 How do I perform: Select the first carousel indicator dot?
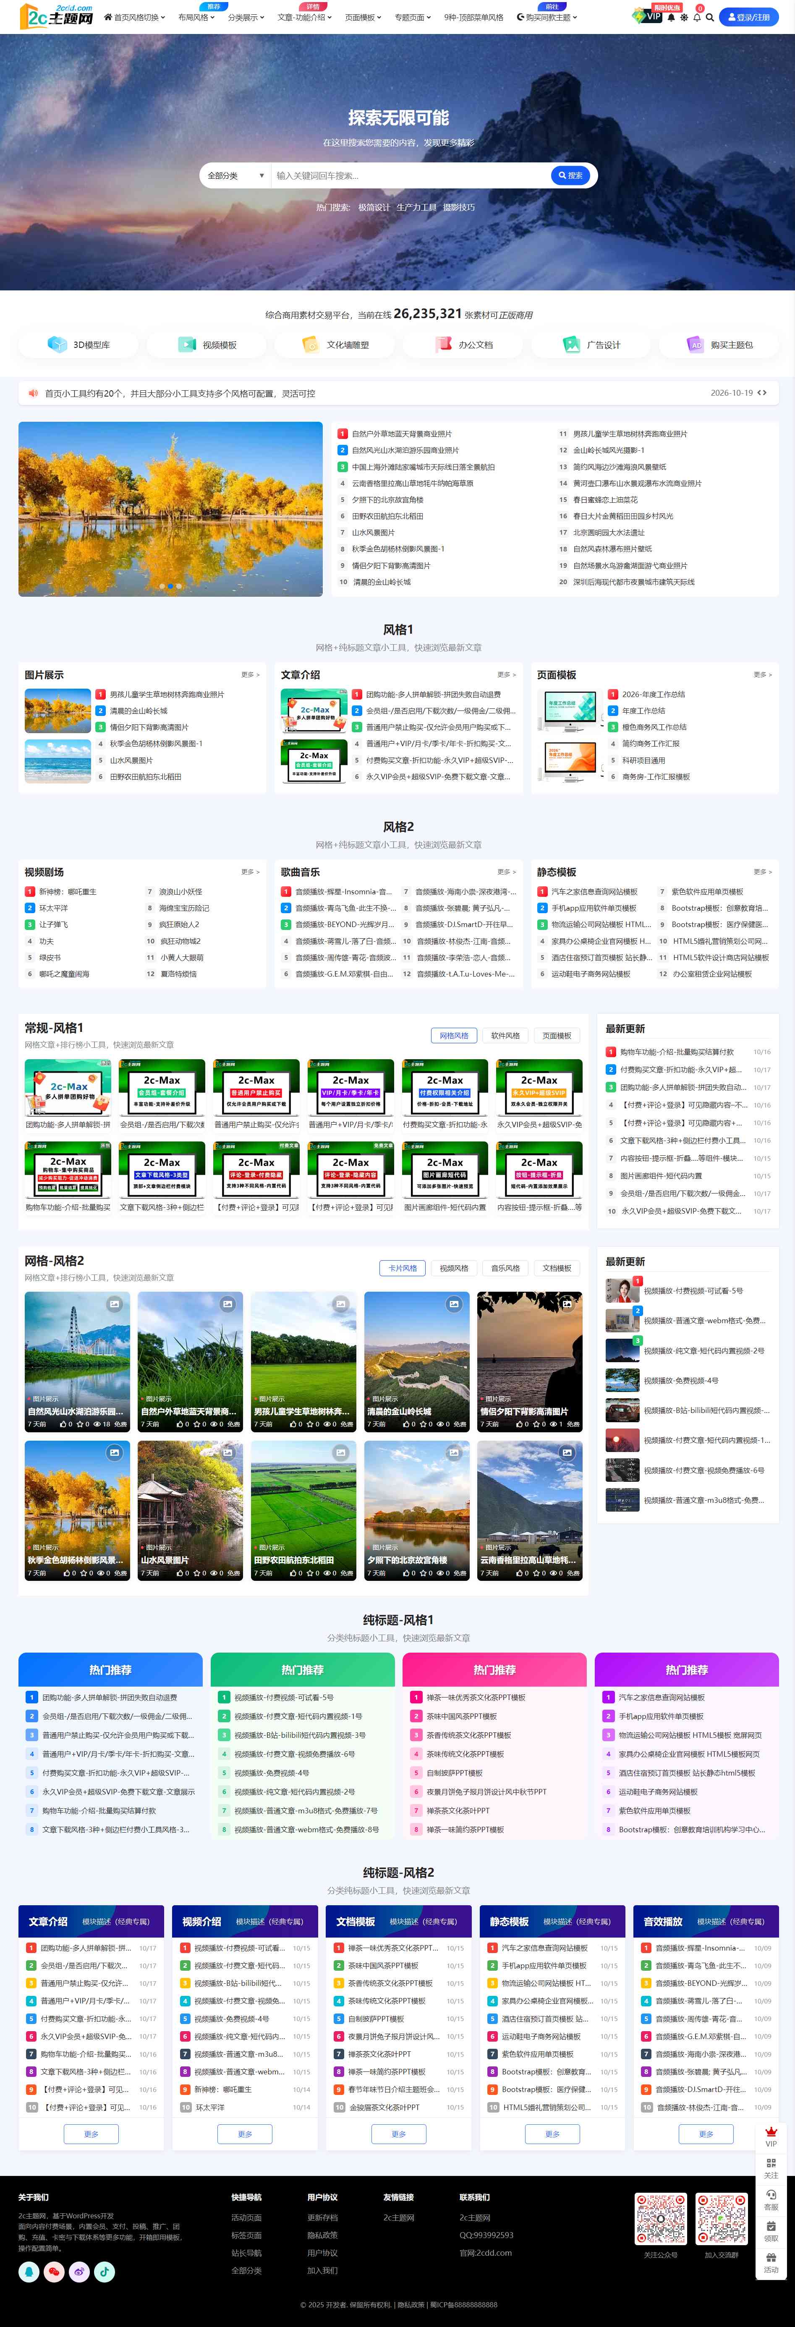pos(162,585)
